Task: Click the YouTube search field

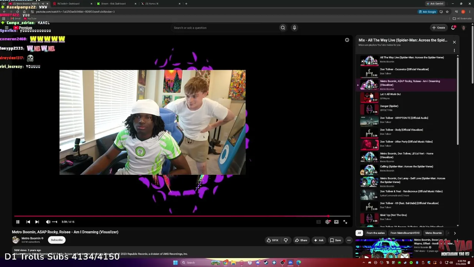Action: (225, 28)
